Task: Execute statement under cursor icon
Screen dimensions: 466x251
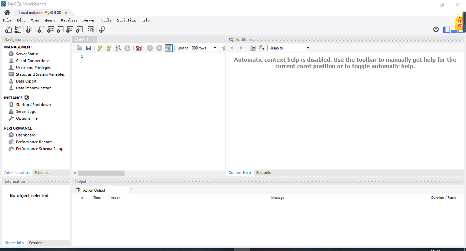Action: (x=109, y=48)
